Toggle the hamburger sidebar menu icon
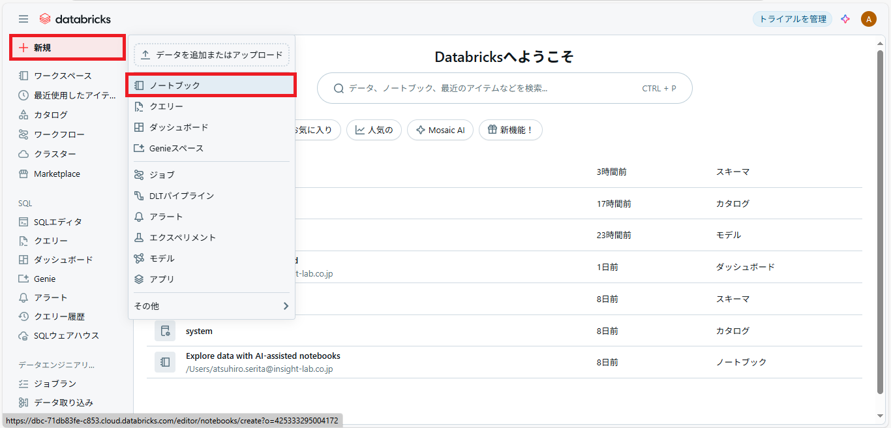The width and height of the screenshot is (891, 428). 23,19
